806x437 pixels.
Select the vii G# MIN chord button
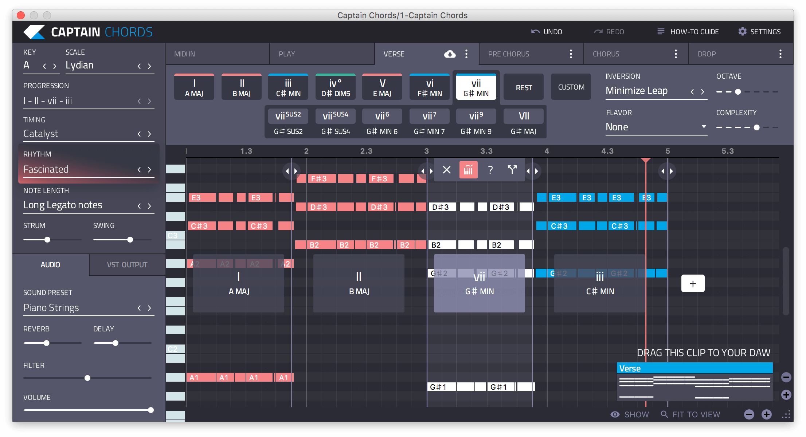click(476, 87)
